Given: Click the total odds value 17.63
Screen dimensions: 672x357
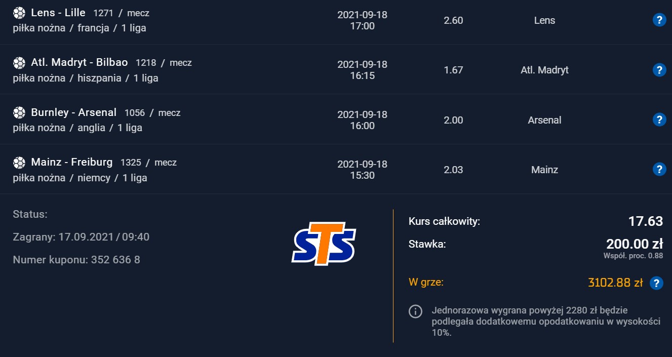Looking at the screenshot, I should (x=646, y=221).
